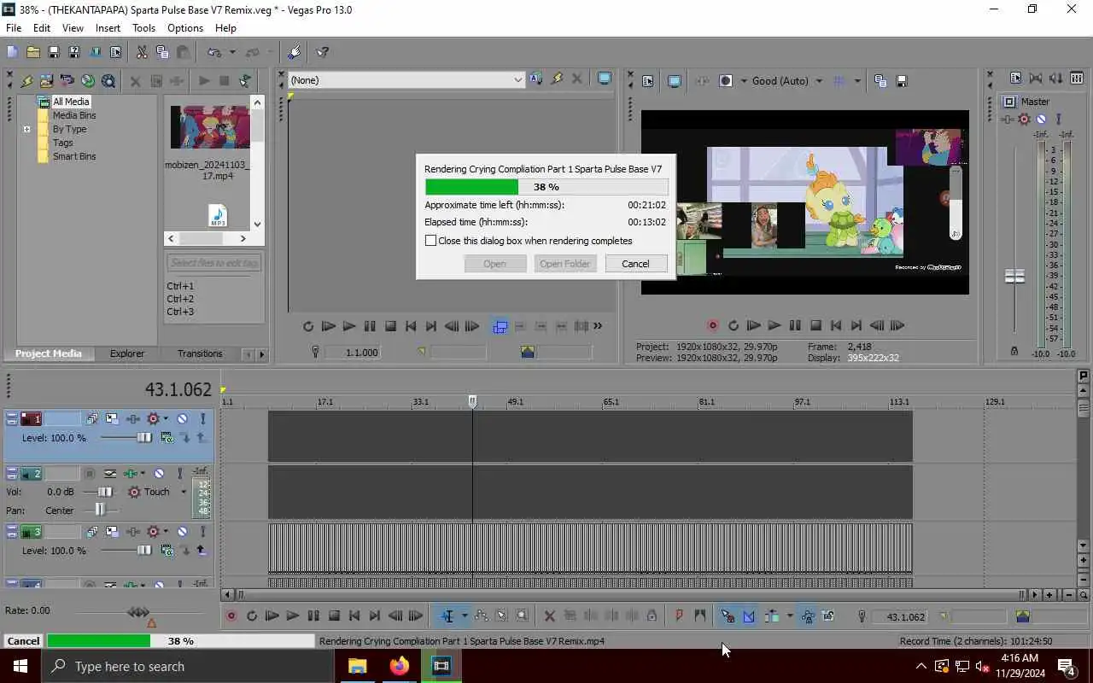The height and width of the screenshot is (683, 1093).
Task: Click the Normal Edit Tool in timeline toolbar
Action: tap(447, 616)
